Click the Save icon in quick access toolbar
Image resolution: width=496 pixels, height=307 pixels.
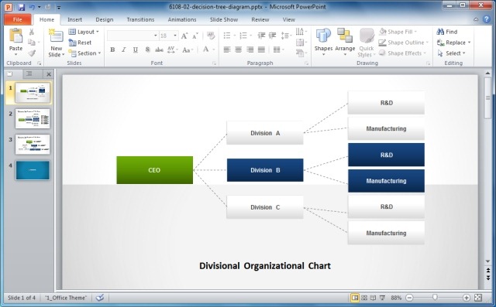(x=21, y=7)
